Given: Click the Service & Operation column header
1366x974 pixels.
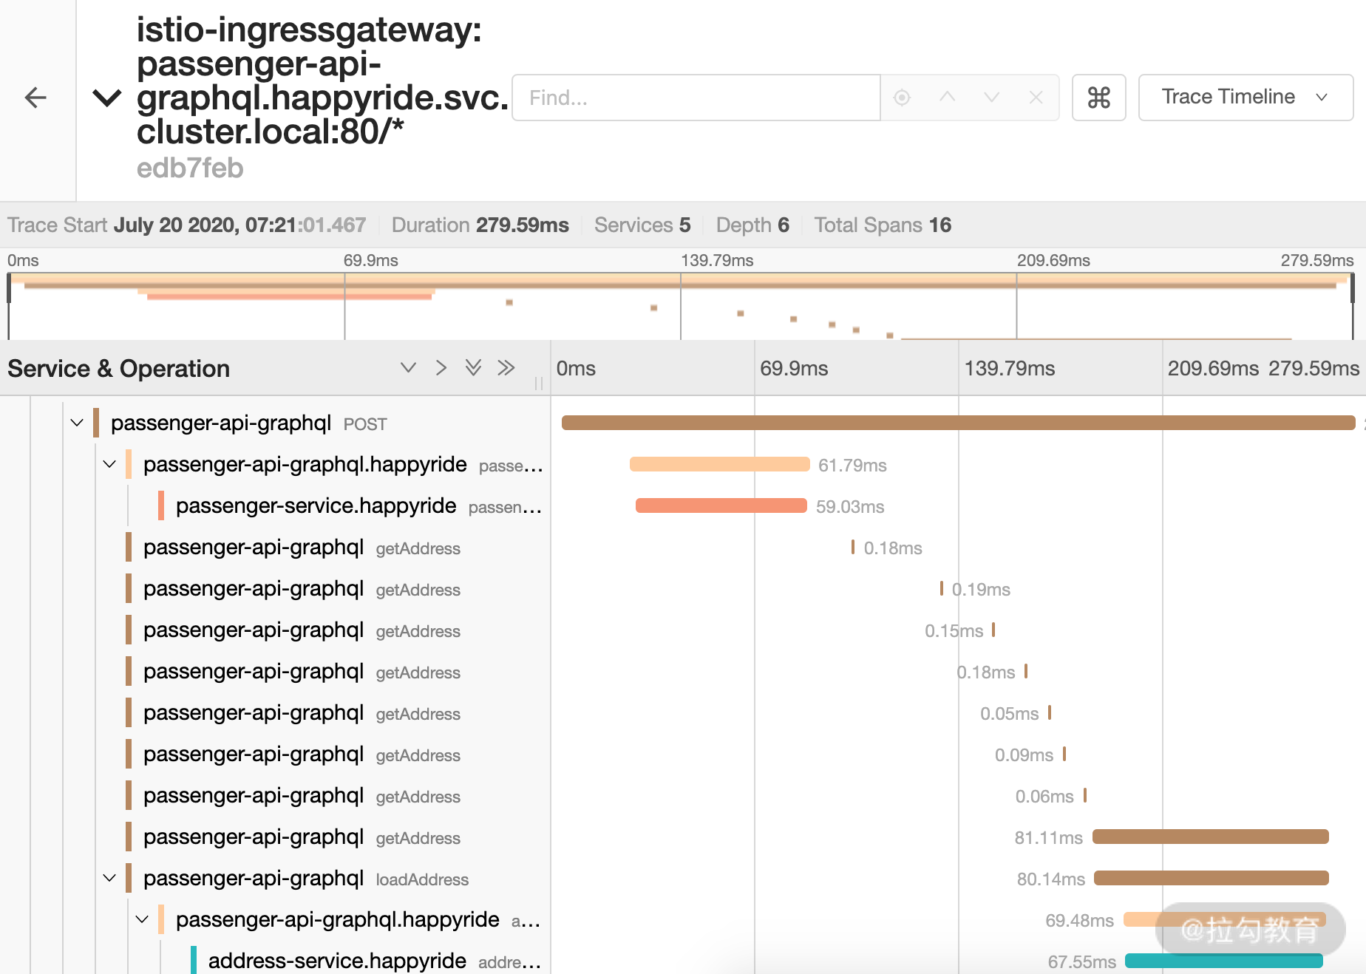Looking at the screenshot, I should coord(119,368).
